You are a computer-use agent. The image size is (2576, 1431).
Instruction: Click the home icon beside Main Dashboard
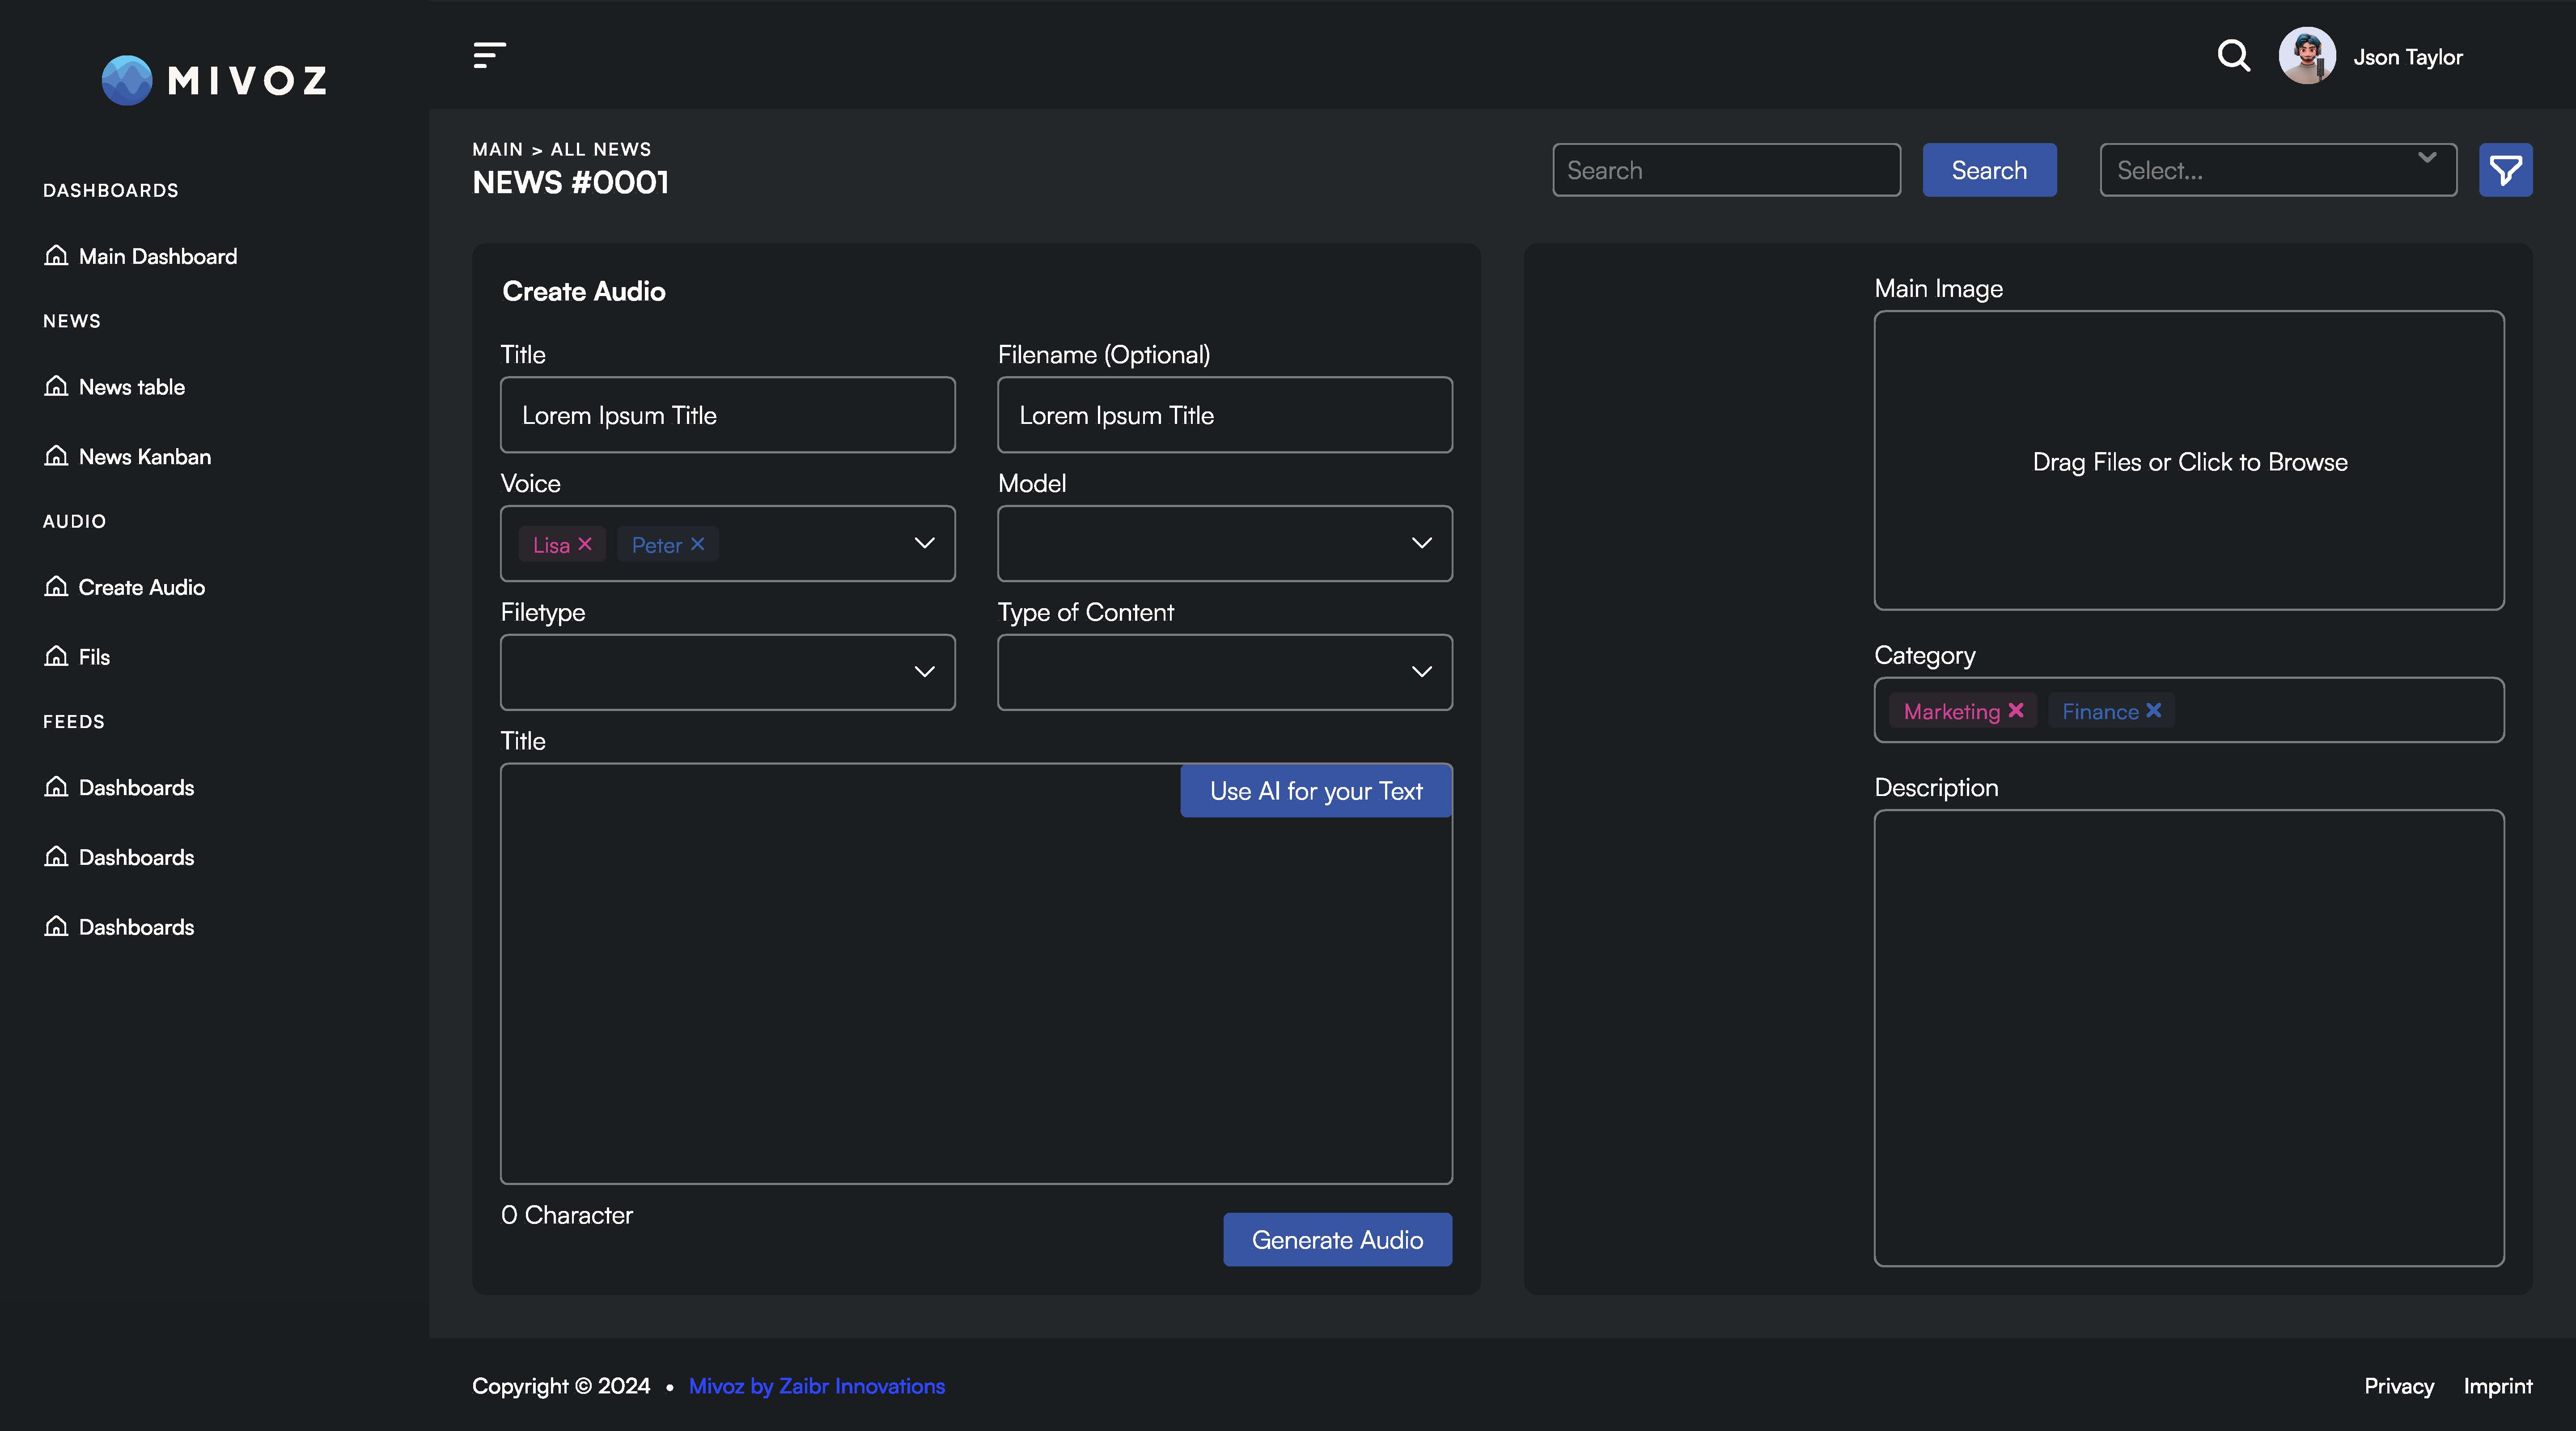(x=56, y=255)
